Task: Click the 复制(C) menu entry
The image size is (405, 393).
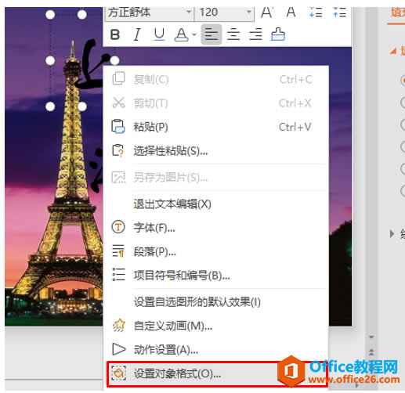Action: click(x=216, y=79)
